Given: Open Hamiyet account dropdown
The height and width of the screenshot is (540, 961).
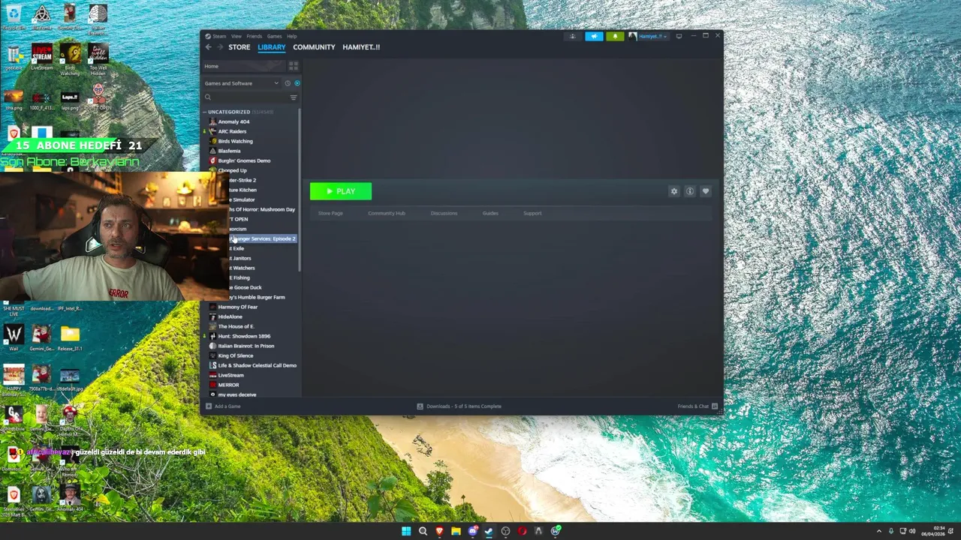Looking at the screenshot, I should point(648,36).
